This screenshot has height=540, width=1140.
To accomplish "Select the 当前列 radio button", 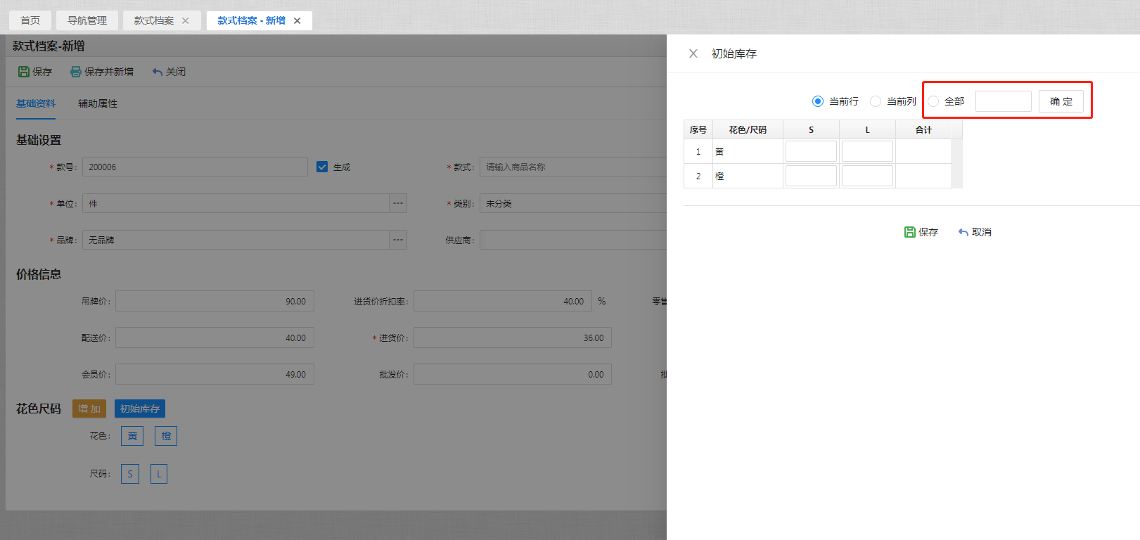I will 875,101.
